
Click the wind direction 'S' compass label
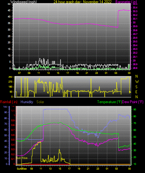tap(136, 87)
